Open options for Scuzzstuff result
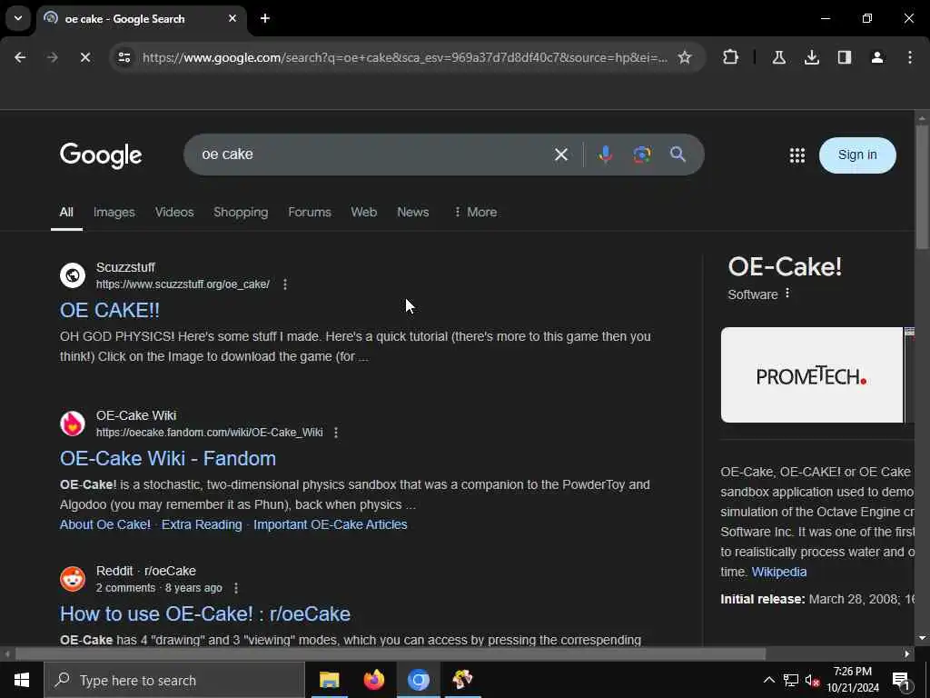The height and width of the screenshot is (698, 930). tap(285, 284)
